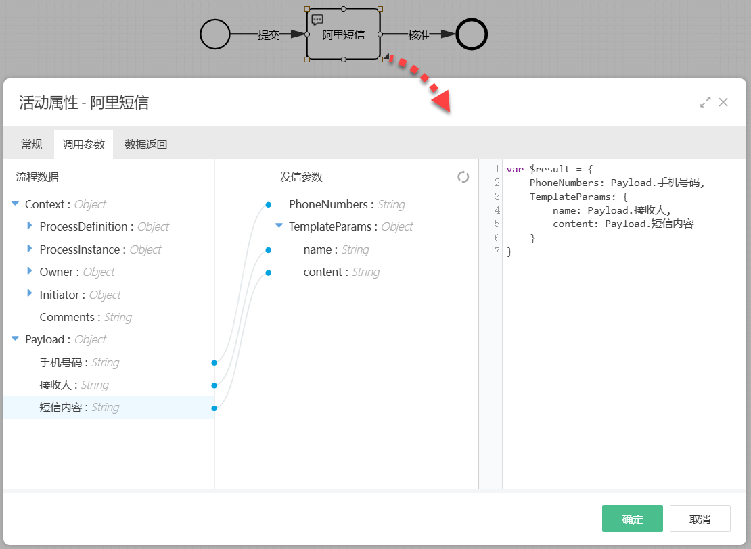Viewport: 751px width, 549px height.
Task: Click the 取消 button
Action: (x=700, y=519)
